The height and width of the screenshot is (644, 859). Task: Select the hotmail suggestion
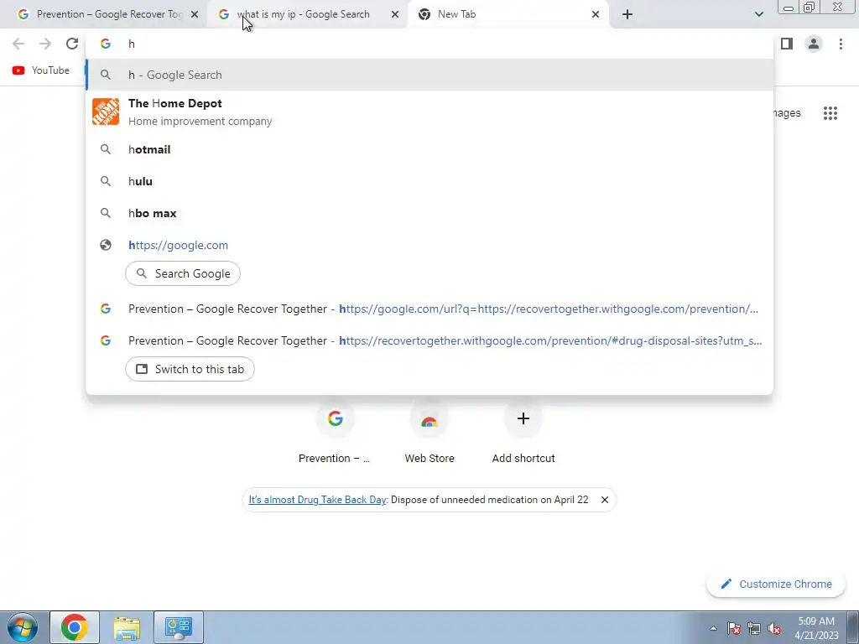pos(429,149)
